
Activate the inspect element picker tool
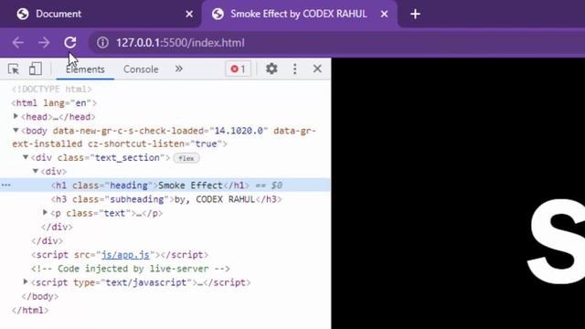click(x=14, y=69)
